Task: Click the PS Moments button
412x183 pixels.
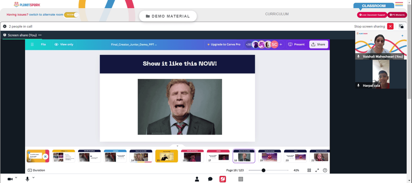Action: 397,15
